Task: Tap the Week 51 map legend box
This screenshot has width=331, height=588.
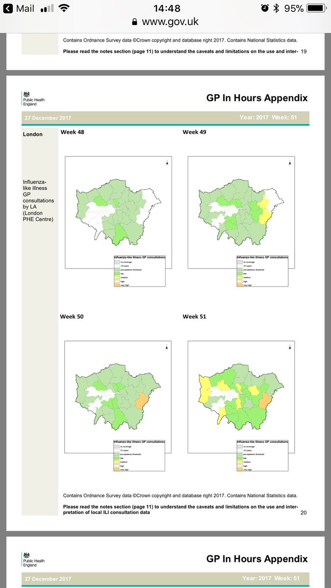Action: point(262,456)
